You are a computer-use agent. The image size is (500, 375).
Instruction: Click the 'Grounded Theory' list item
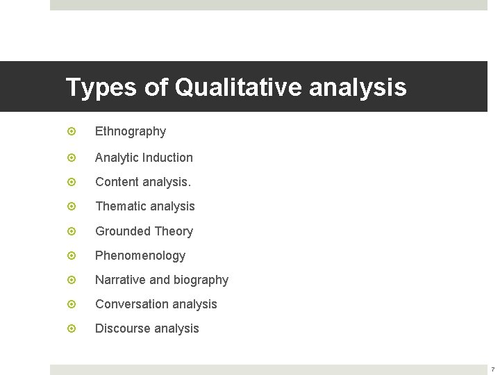(144, 231)
